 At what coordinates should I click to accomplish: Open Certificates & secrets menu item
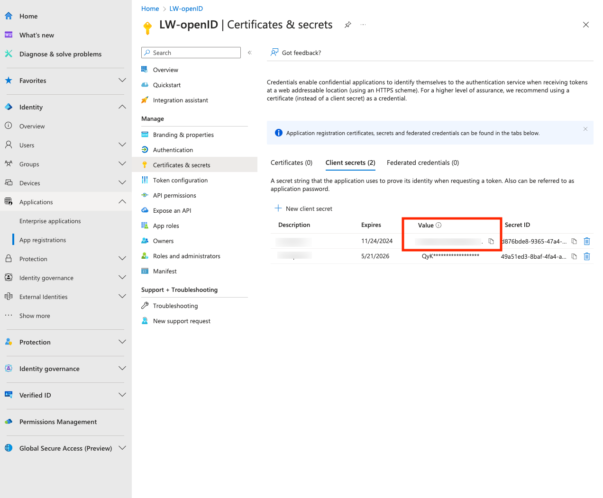[x=194, y=165]
